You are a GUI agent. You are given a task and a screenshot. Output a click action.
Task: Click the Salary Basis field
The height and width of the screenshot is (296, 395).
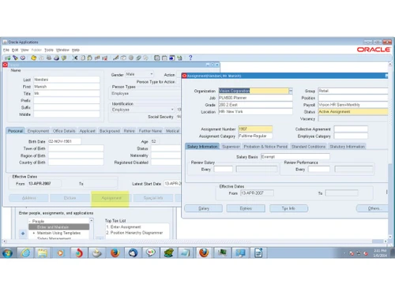[295, 157]
